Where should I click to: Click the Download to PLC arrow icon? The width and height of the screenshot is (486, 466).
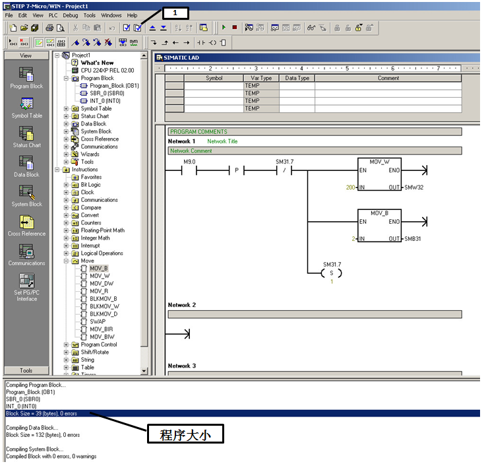pyautogui.click(x=164, y=28)
